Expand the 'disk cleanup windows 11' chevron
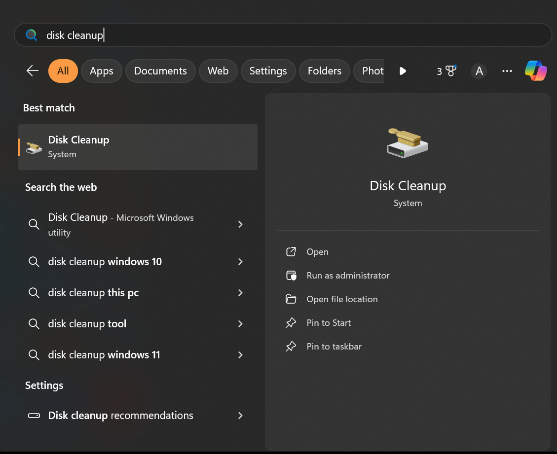Viewport: 557px width, 454px height. pos(240,355)
